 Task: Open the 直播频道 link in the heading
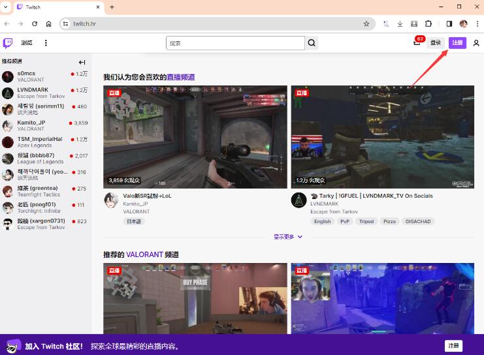pos(180,77)
